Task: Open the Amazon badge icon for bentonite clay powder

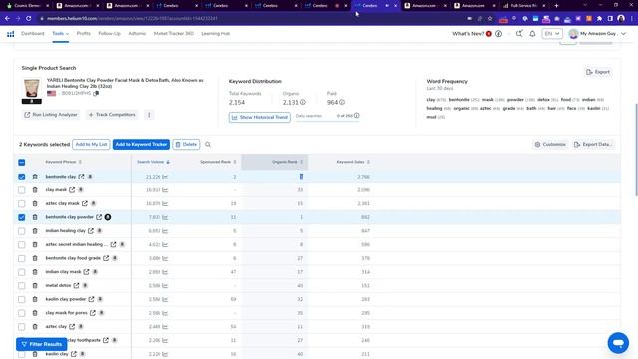Action: (108, 217)
